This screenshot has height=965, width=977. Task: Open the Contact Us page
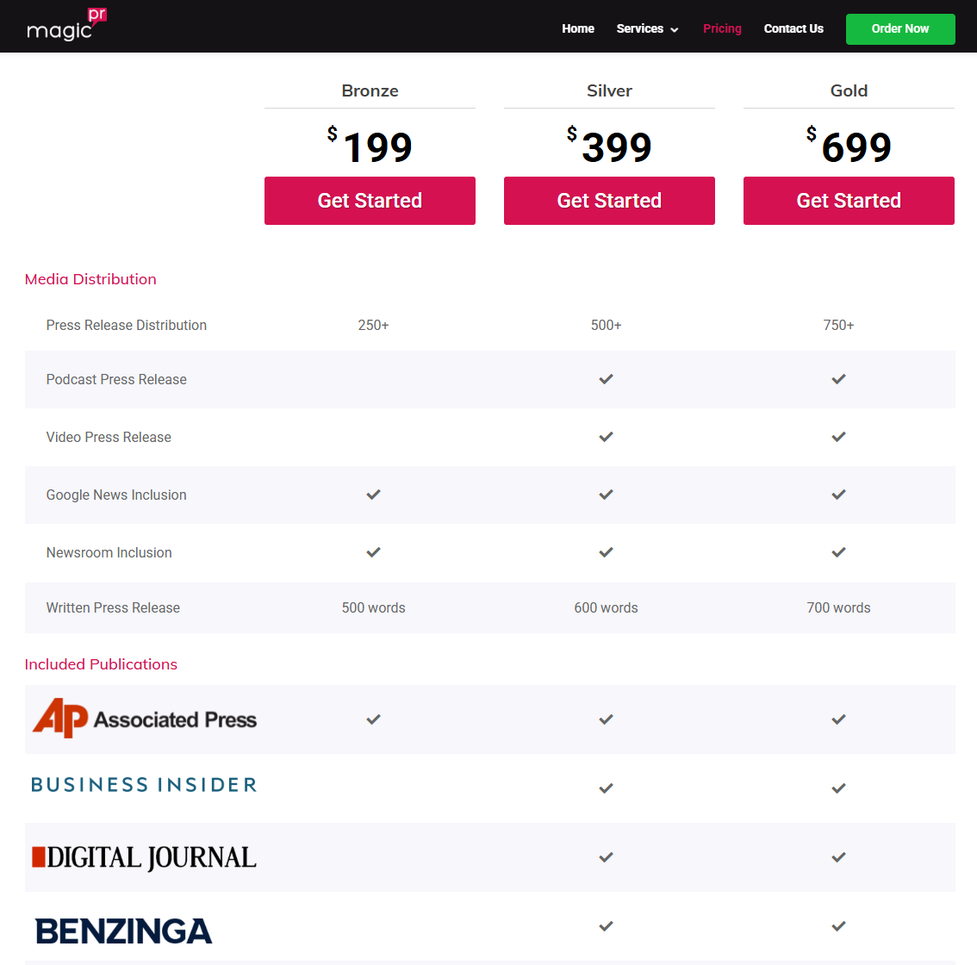point(793,28)
